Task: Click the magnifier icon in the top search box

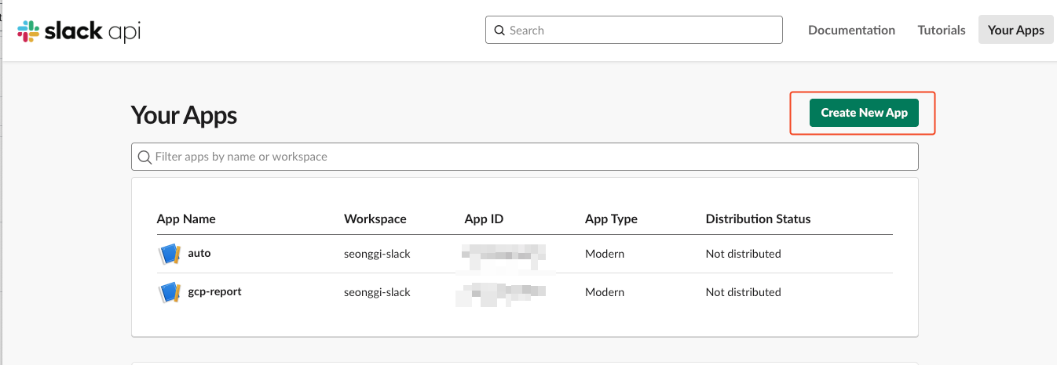Action: (x=499, y=31)
